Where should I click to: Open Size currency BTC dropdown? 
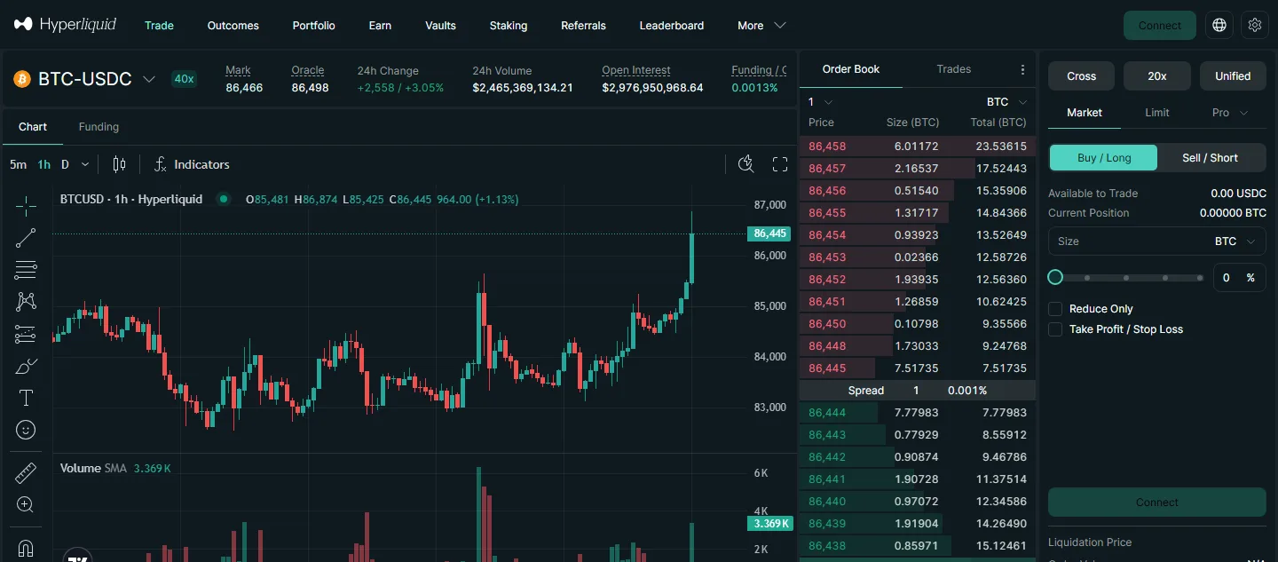click(1236, 241)
